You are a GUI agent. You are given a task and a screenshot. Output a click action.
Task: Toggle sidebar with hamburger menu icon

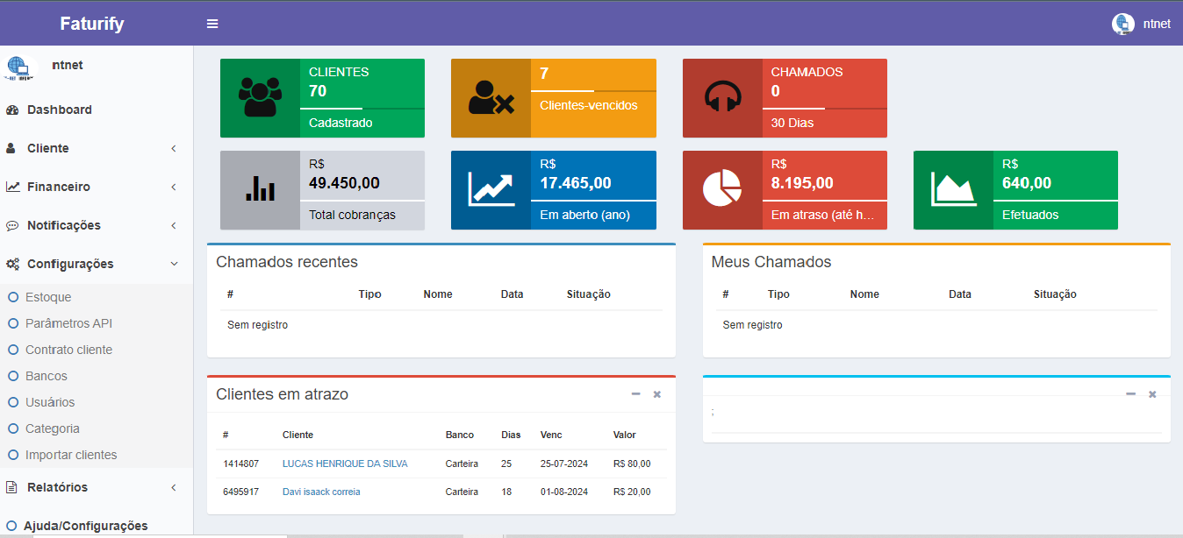point(212,24)
